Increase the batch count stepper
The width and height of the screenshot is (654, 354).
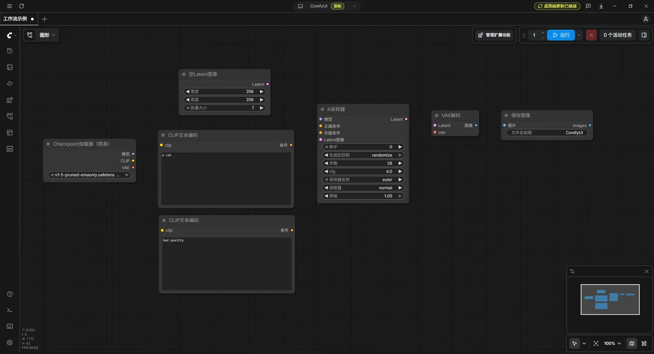543,33
